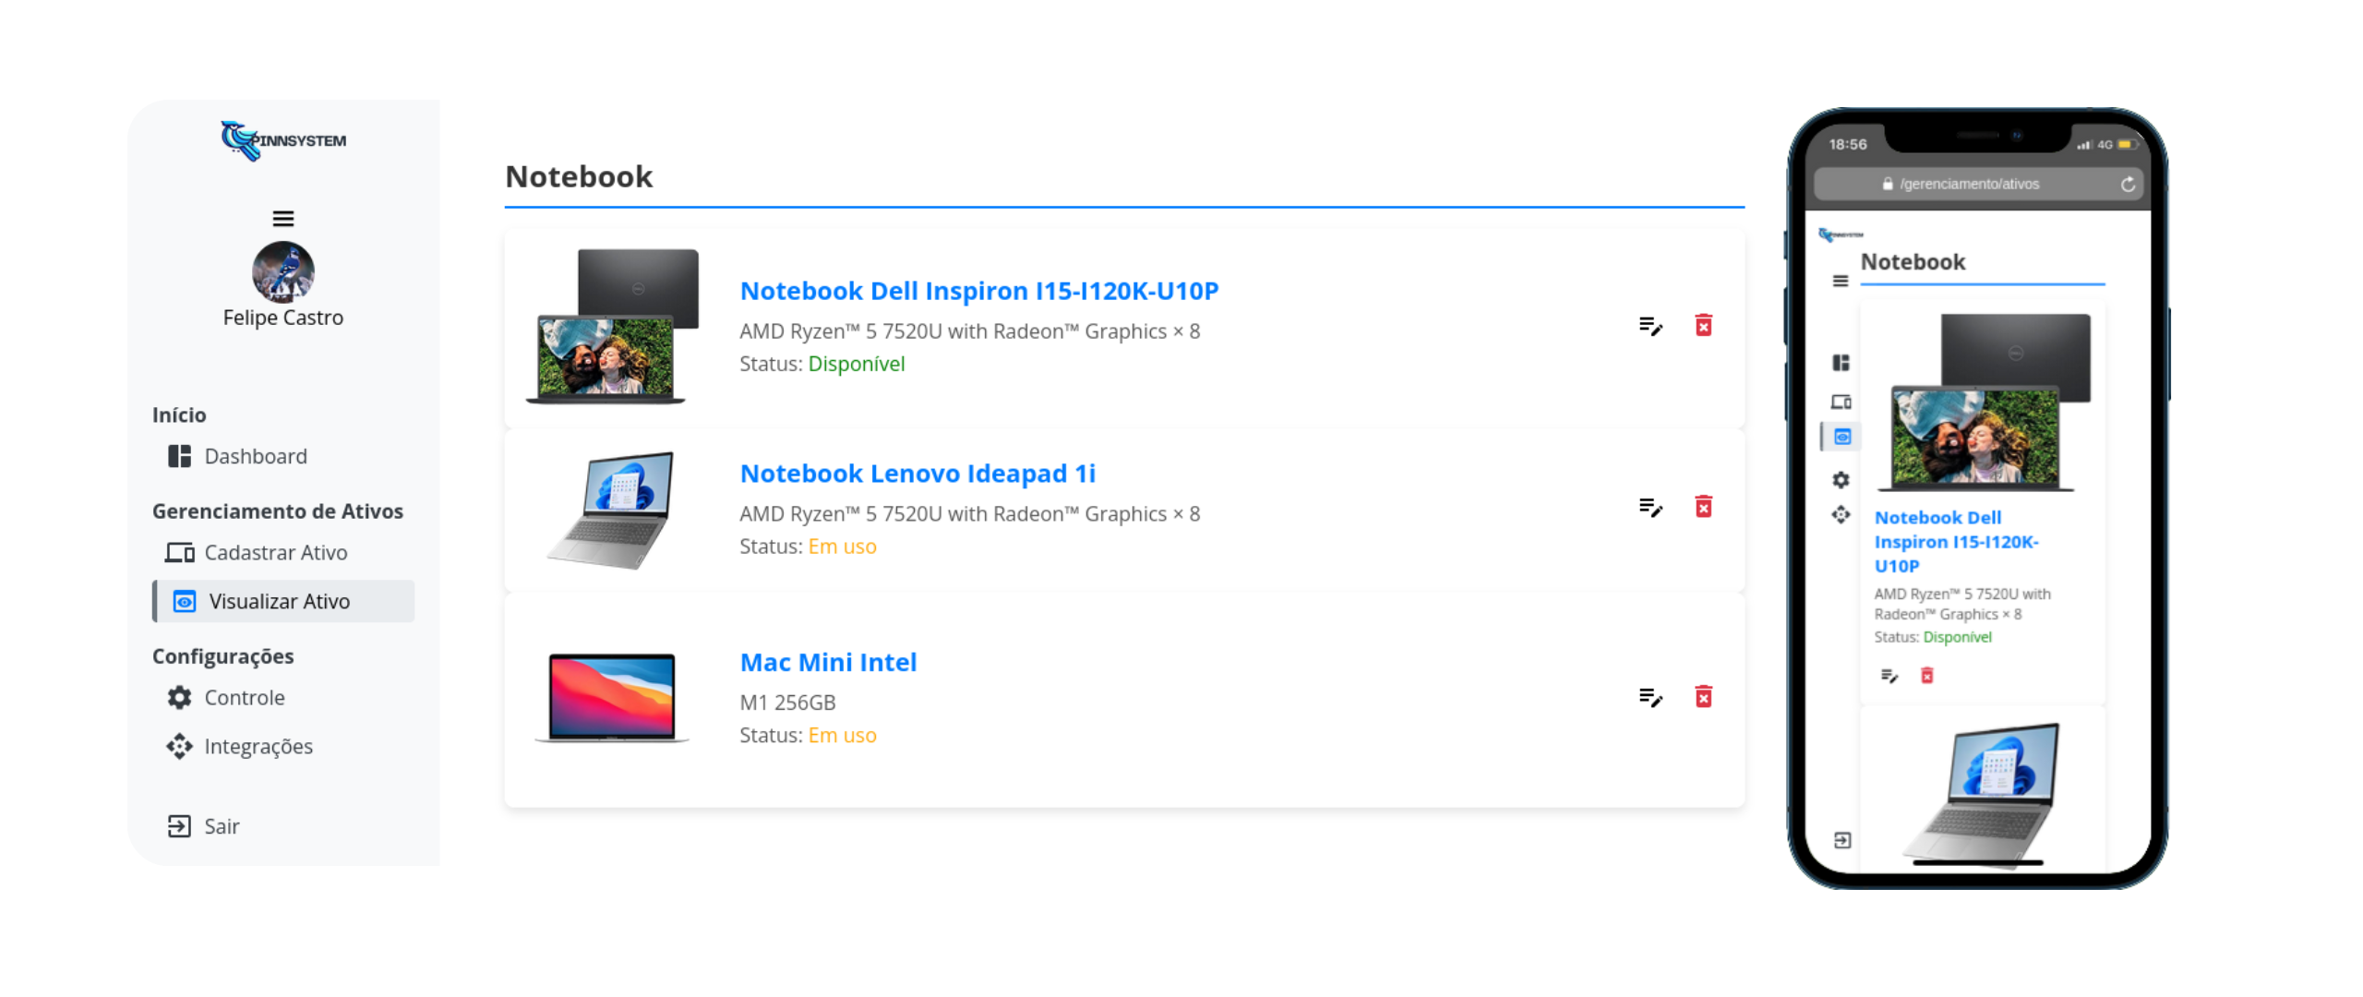Tap the logout icon in phone sidebar
This screenshot has height=997, width=2363.
(1841, 840)
